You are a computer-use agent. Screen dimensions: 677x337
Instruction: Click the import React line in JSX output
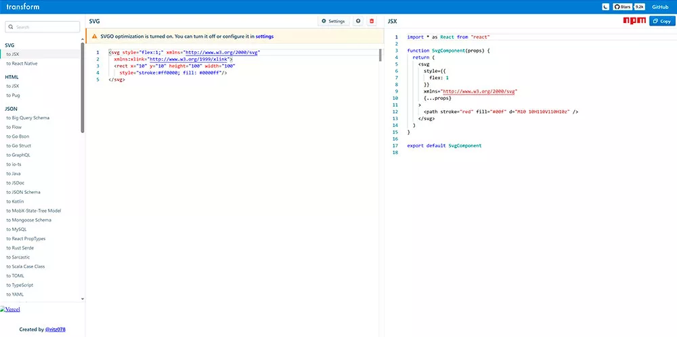(449, 37)
